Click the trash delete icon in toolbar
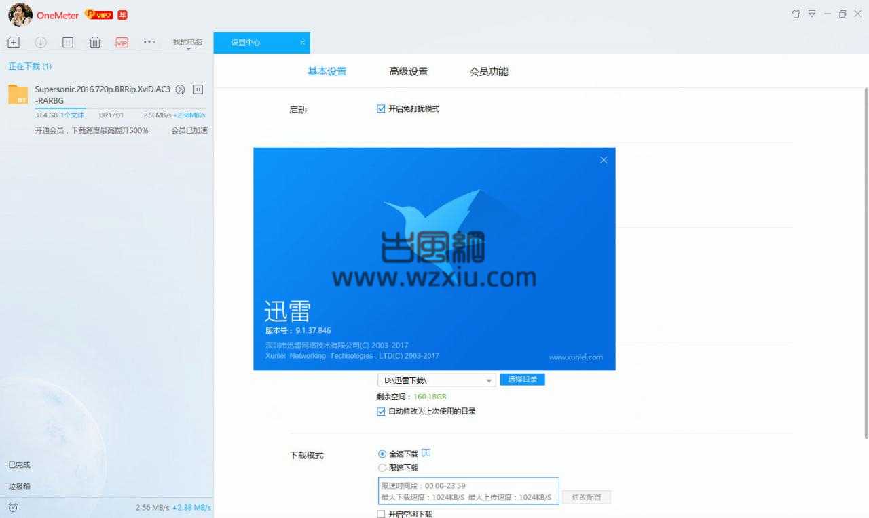This screenshot has width=869, height=518. [x=95, y=42]
